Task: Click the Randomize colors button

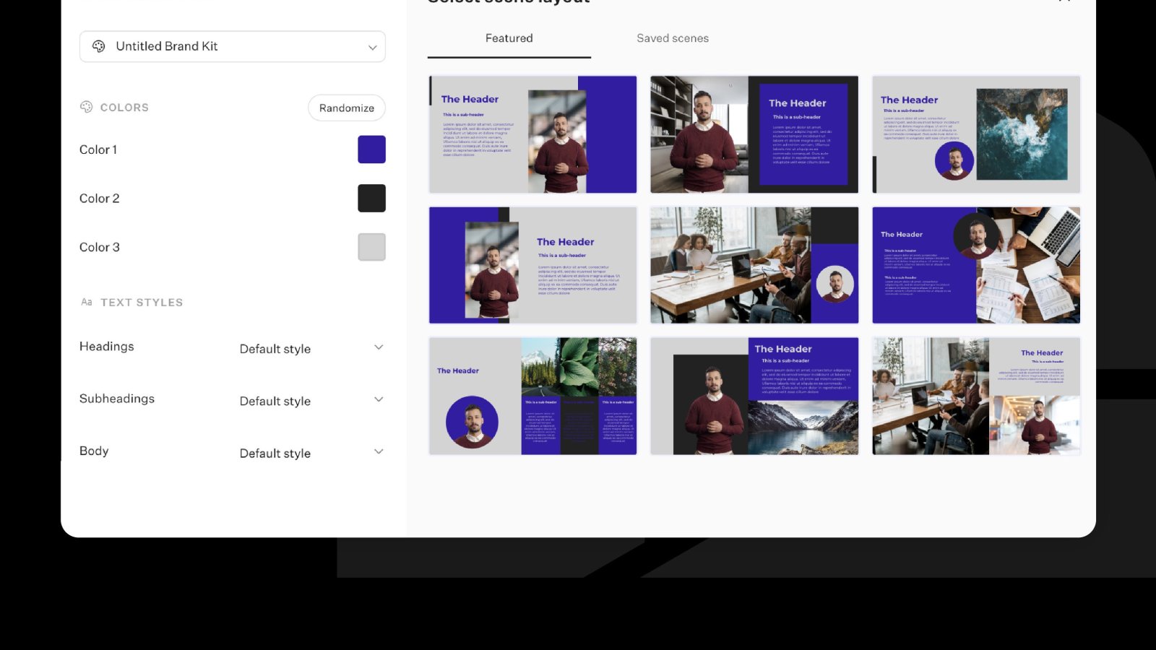Action: click(x=346, y=108)
